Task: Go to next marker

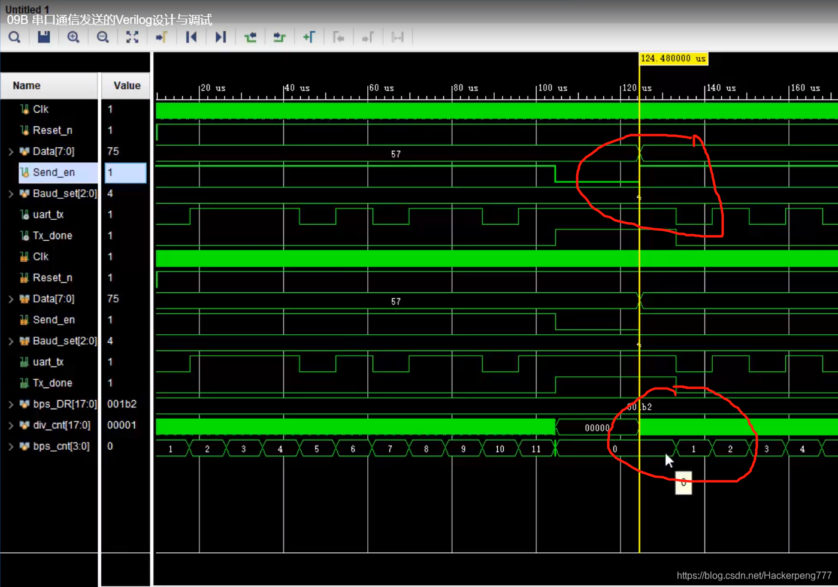Action: (368, 37)
